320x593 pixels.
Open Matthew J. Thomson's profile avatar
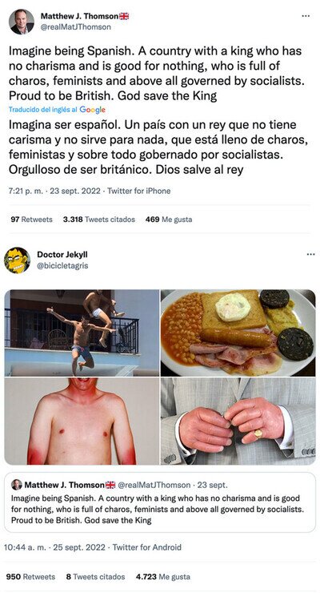pos(21,22)
